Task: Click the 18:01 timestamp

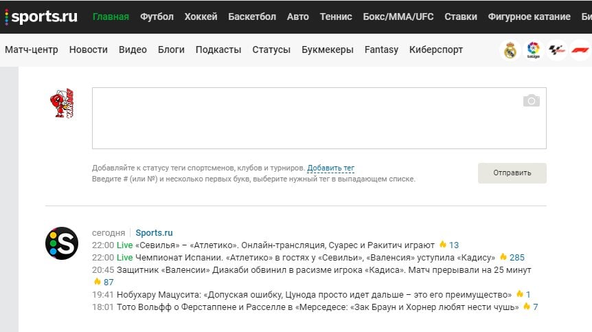Action: (x=103, y=307)
